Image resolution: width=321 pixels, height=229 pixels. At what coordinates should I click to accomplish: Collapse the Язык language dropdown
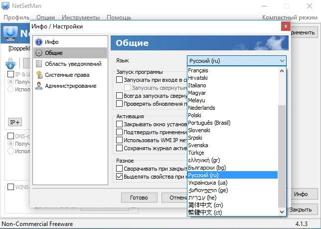pyautogui.click(x=282, y=61)
